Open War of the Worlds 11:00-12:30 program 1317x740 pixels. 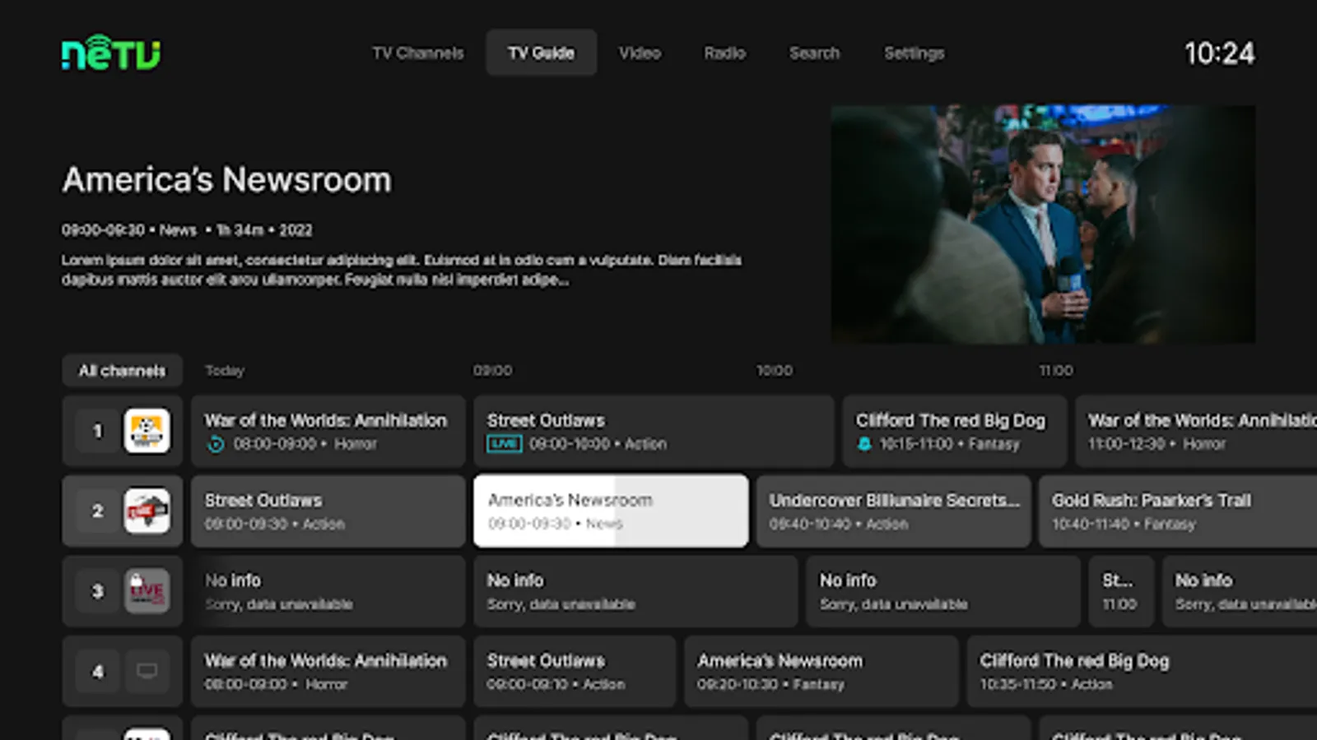click(1196, 431)
